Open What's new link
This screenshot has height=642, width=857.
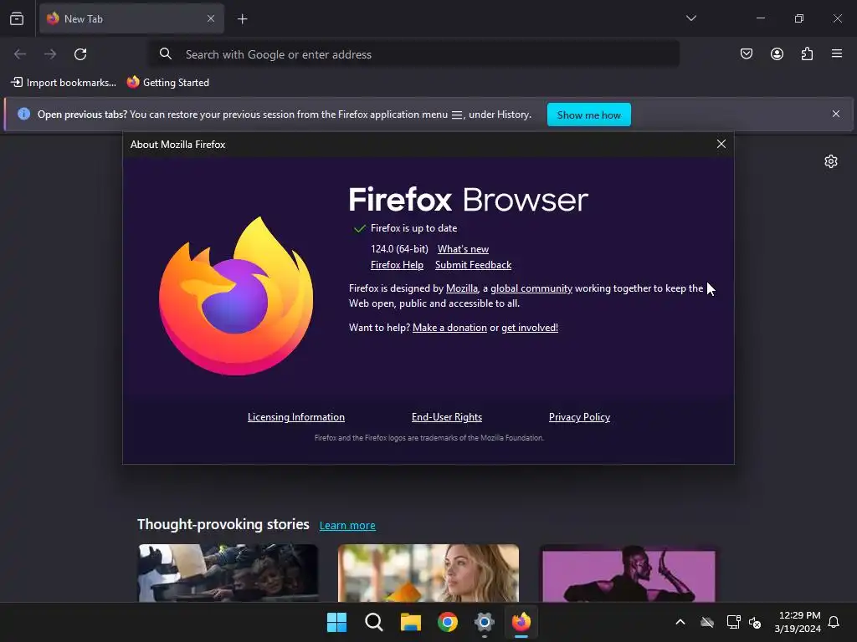pos(463,249)
